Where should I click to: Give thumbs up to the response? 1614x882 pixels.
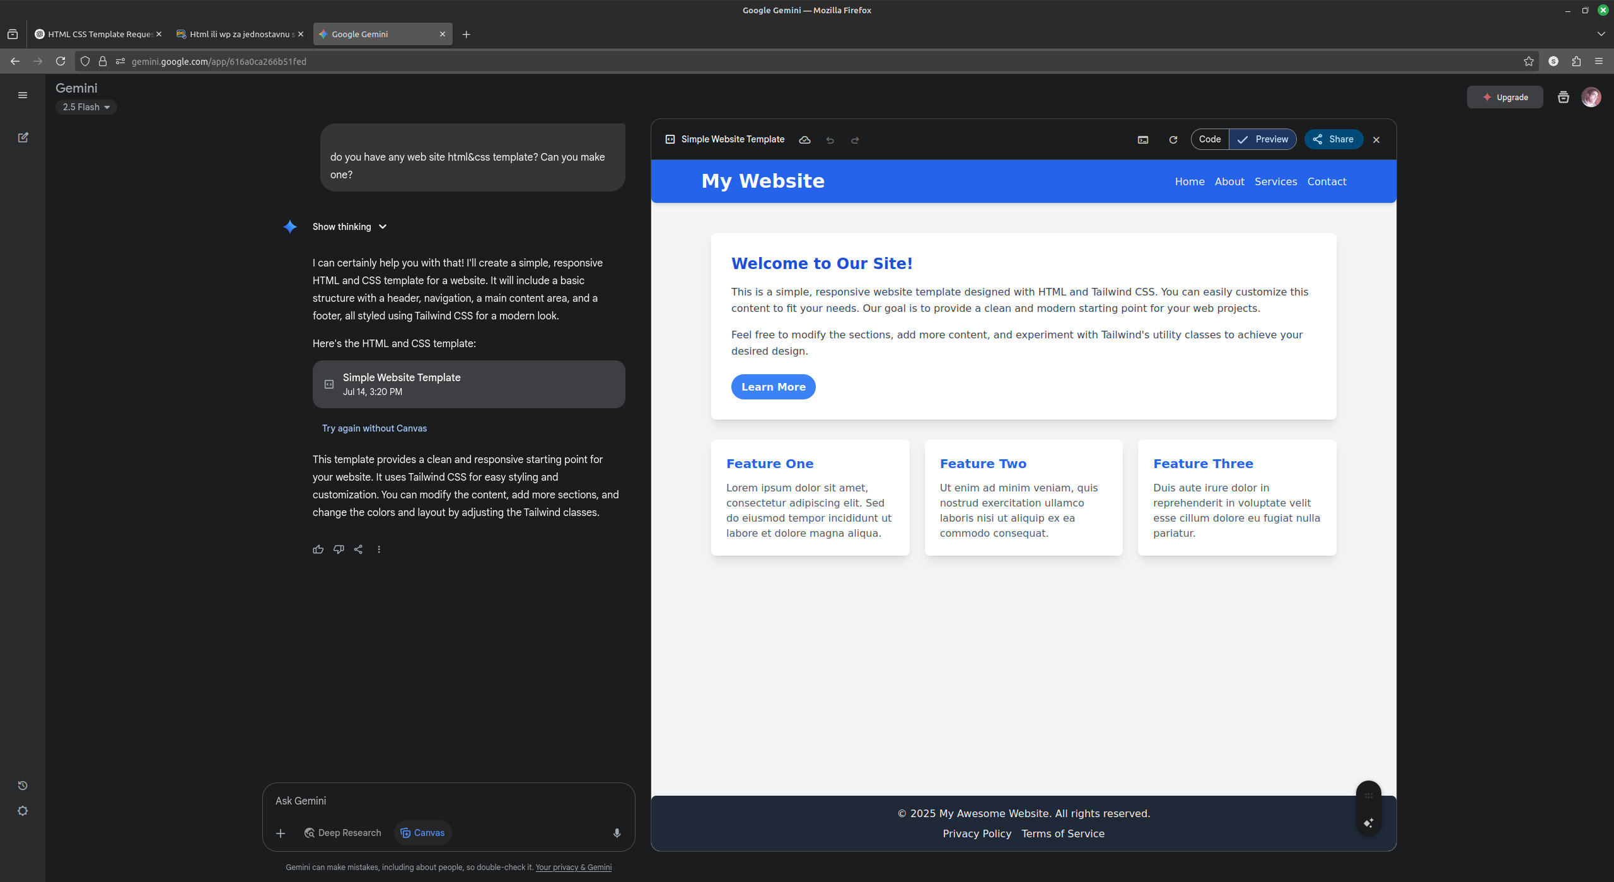(x=318, y=549)
